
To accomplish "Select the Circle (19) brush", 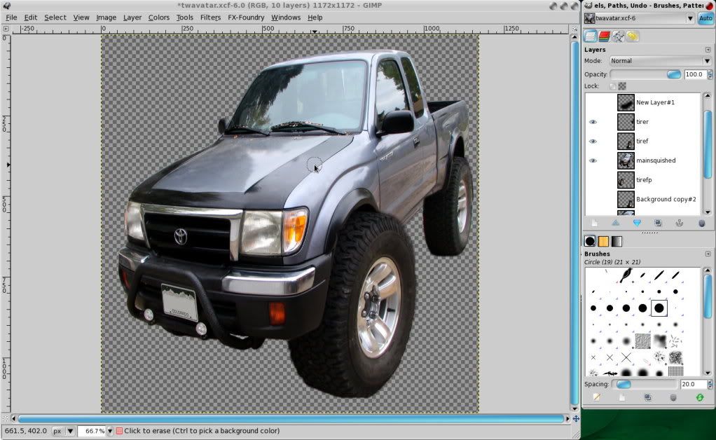I will (659, 308).
